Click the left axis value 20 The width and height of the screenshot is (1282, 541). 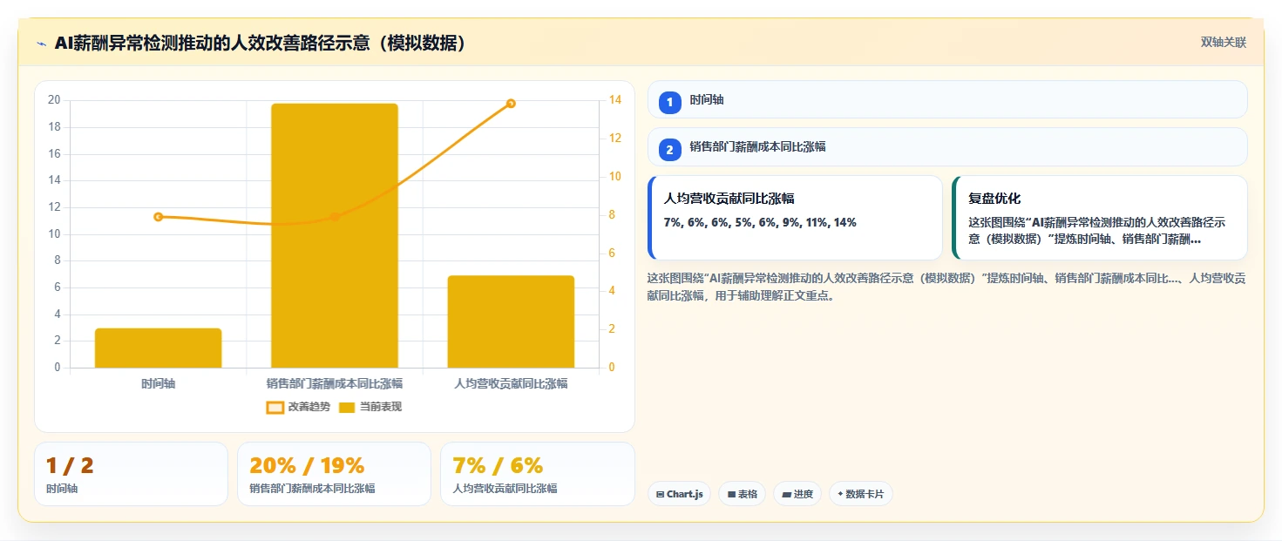coord(54,100)
